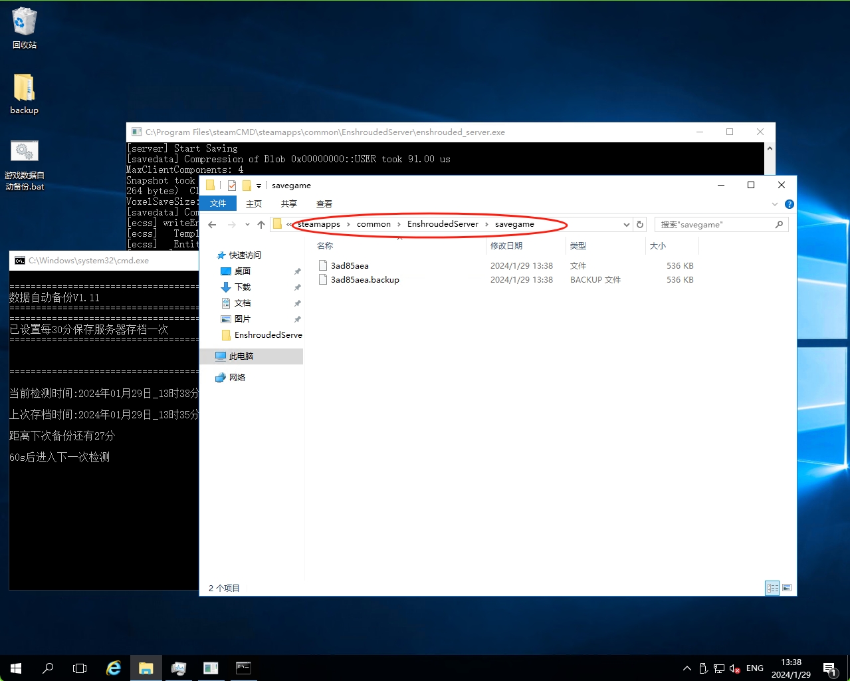Open the customize quick access toolbar dropdown
The image size is (850, 681).
(259, 186)
